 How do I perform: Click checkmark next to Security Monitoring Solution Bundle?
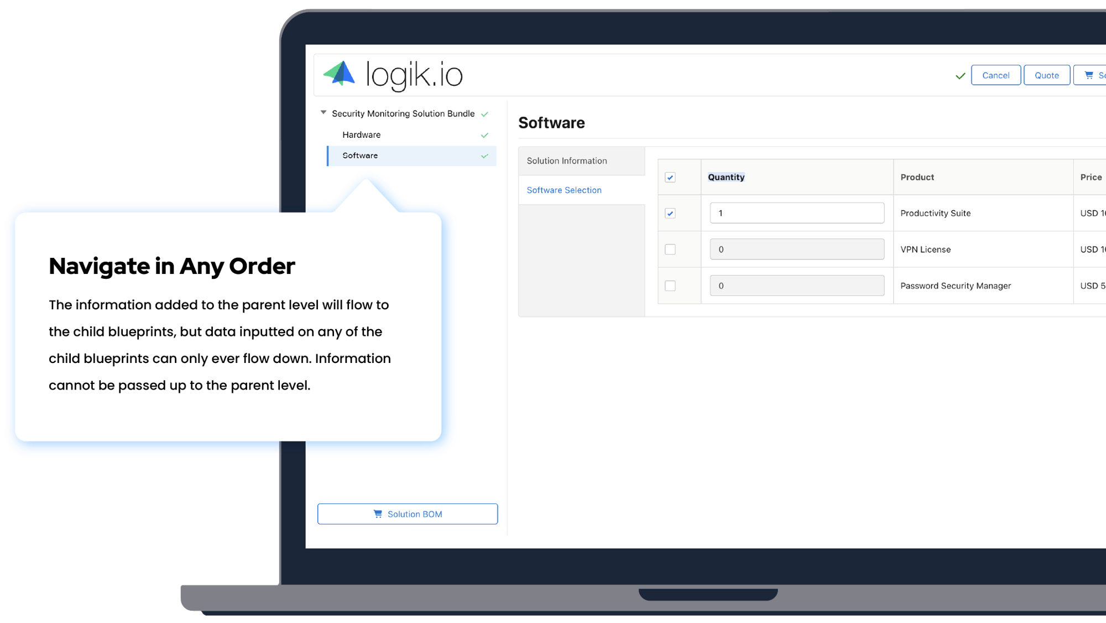(x=484, y=114)
